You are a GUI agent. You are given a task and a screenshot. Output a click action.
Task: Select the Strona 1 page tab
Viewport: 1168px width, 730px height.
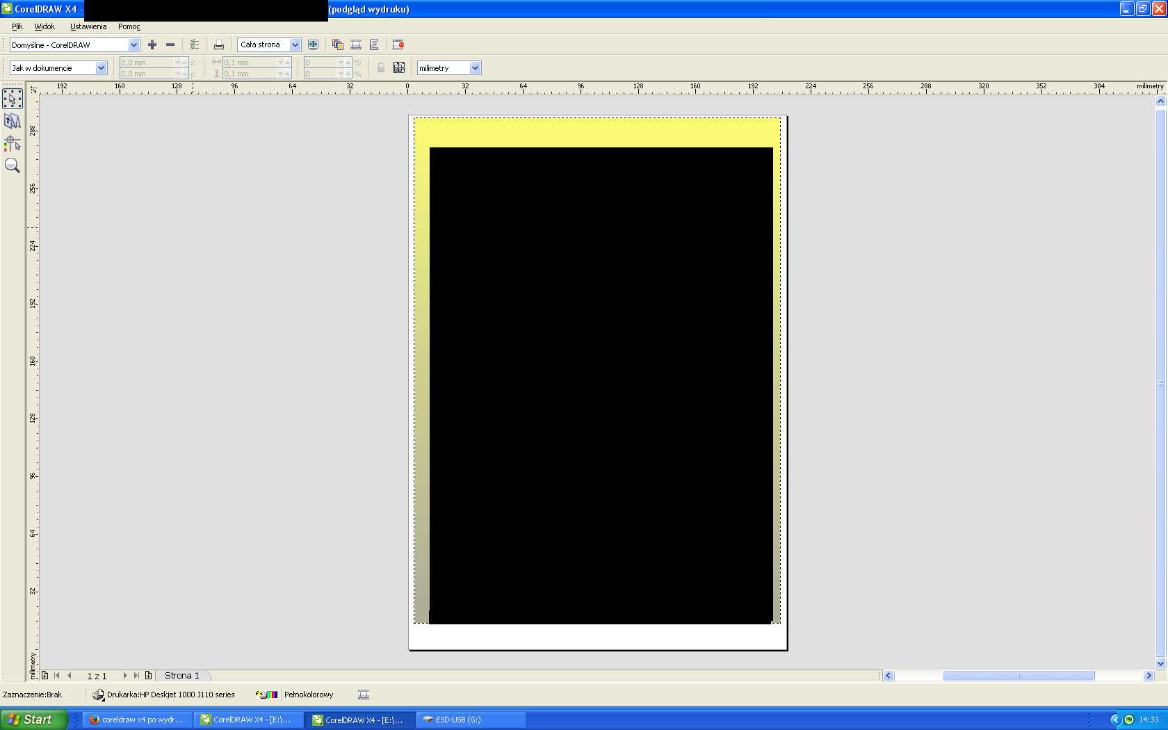click(x=181, y=676)
